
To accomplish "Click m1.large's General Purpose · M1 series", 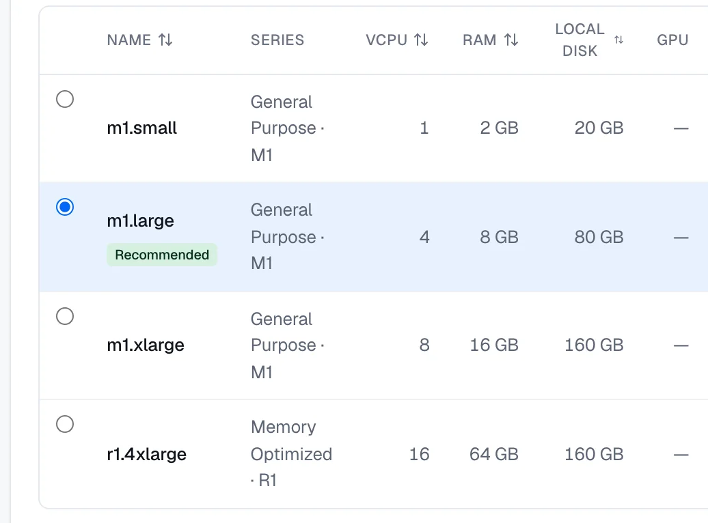I will [x=288, y=236].
